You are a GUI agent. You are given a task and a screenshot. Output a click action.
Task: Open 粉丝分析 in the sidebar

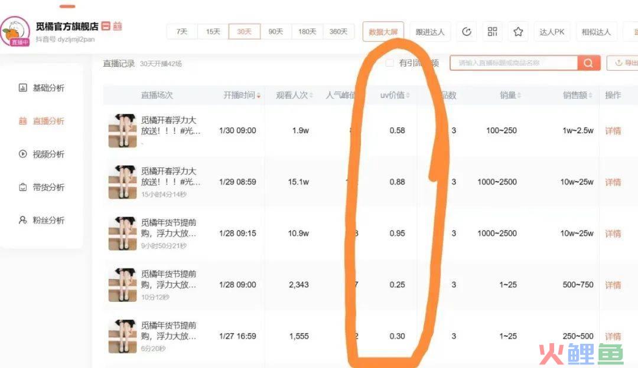click(41, 220)
